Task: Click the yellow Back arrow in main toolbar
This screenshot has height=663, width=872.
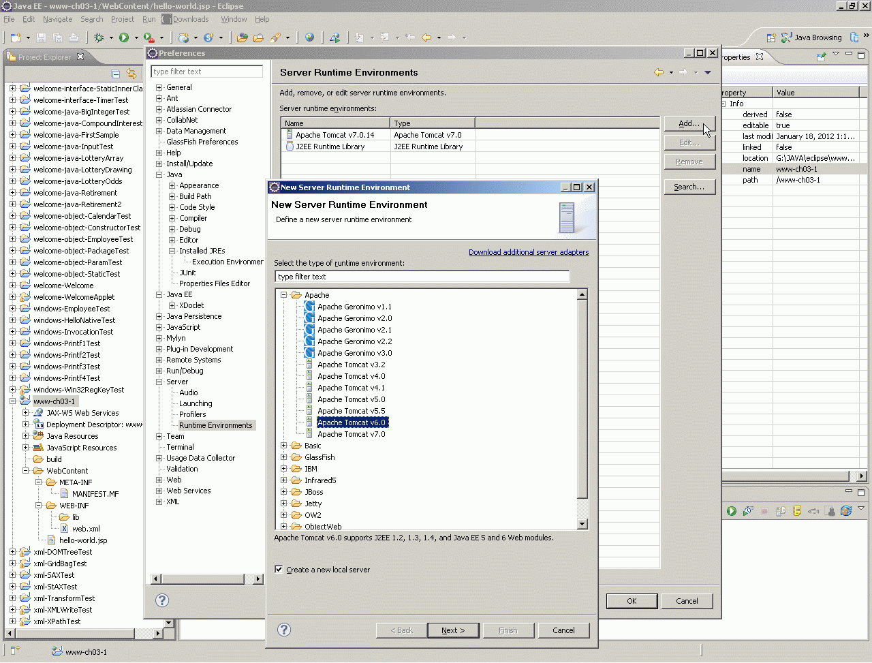Action: [426, 37]
